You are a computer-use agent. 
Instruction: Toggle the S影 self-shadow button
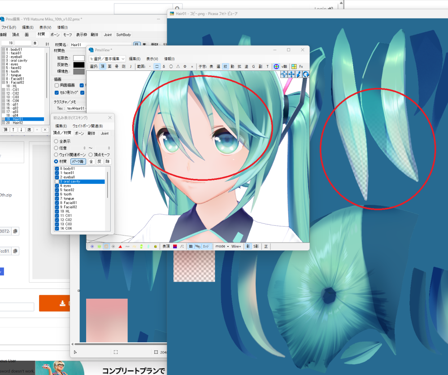[256, 246]
